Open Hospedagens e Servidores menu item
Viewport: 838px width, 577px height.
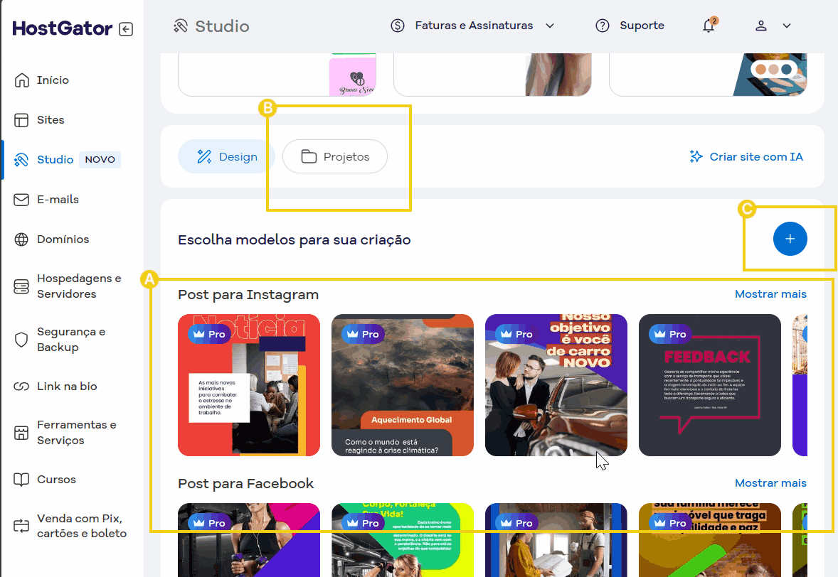tap(78, 286)
